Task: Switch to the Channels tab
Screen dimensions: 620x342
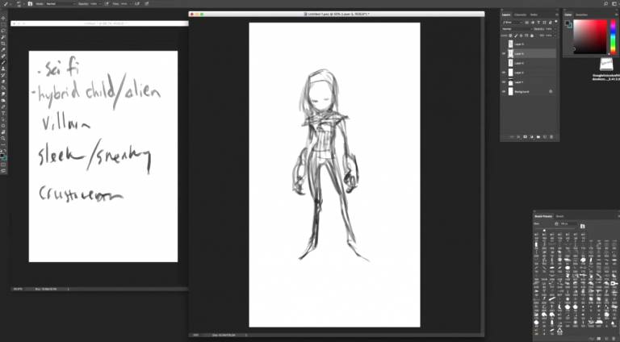Action: (x=521, y=15)
